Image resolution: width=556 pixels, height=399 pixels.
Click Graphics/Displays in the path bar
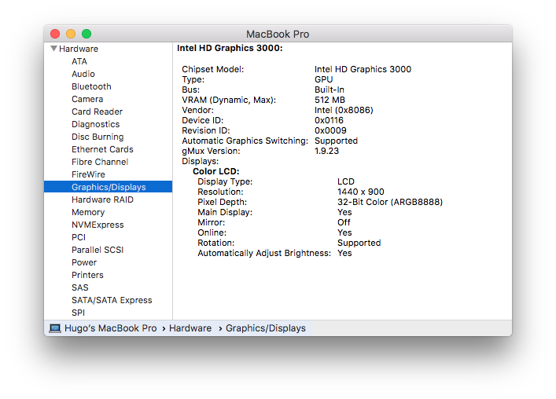tap(266, 328)
